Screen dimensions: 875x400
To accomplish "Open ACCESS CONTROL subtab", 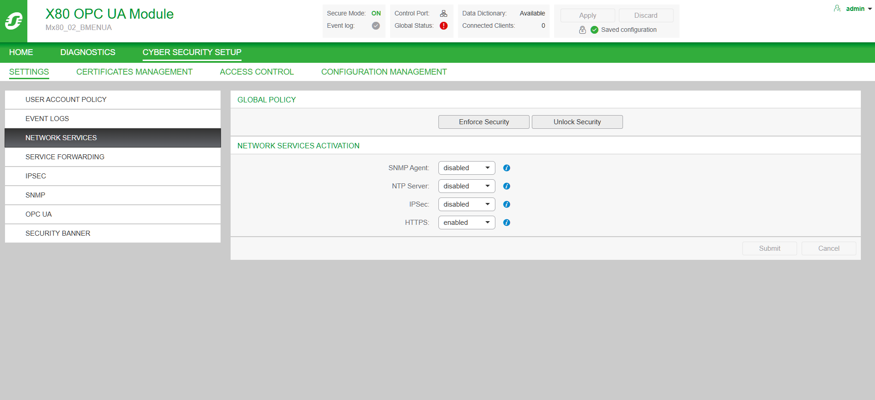I will [257, 72].
